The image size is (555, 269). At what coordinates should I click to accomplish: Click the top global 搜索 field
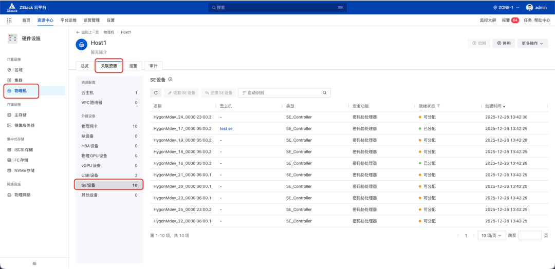coord(277,7)
